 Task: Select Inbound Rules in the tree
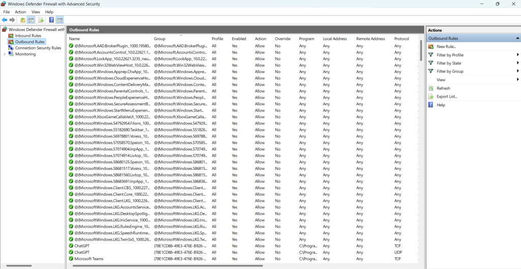click(28, 36)
